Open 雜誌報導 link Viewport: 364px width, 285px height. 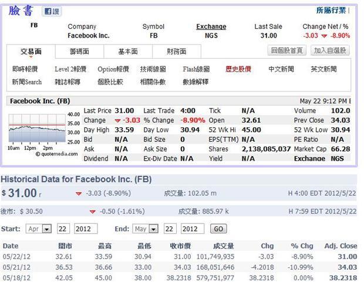click(68, 82)
